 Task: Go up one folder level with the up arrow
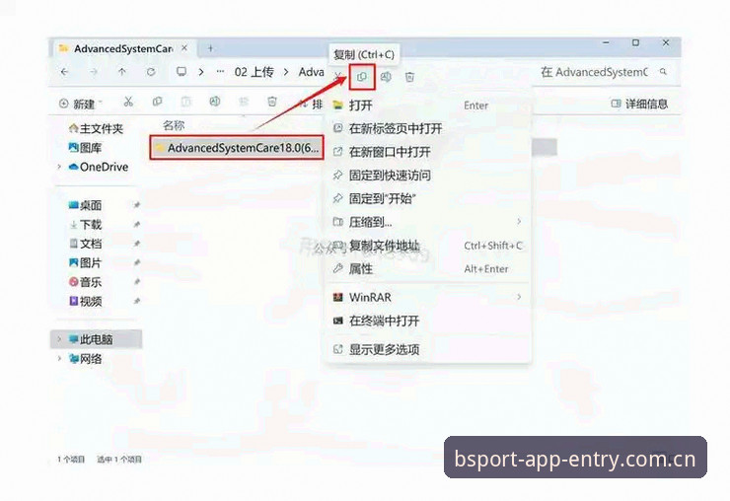[x=122, y=72]
